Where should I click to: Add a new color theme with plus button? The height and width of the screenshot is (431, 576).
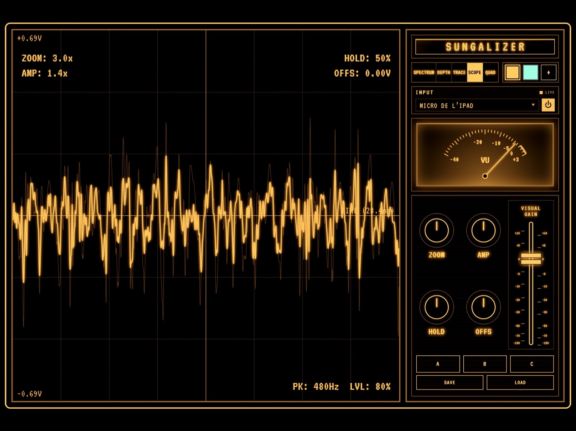(548, 73)
